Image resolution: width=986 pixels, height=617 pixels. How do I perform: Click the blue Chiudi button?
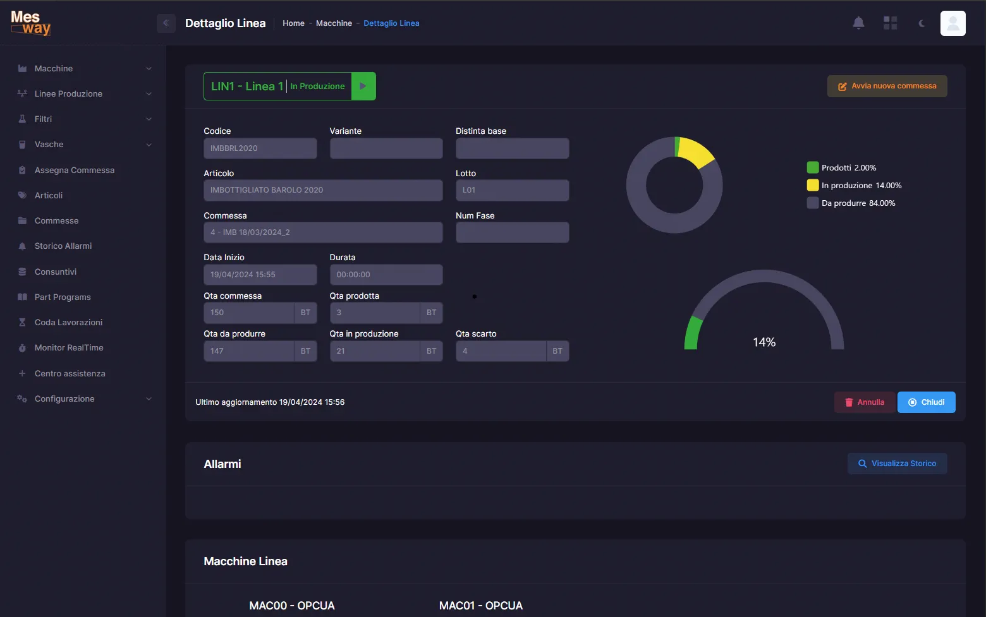(926, 402)
